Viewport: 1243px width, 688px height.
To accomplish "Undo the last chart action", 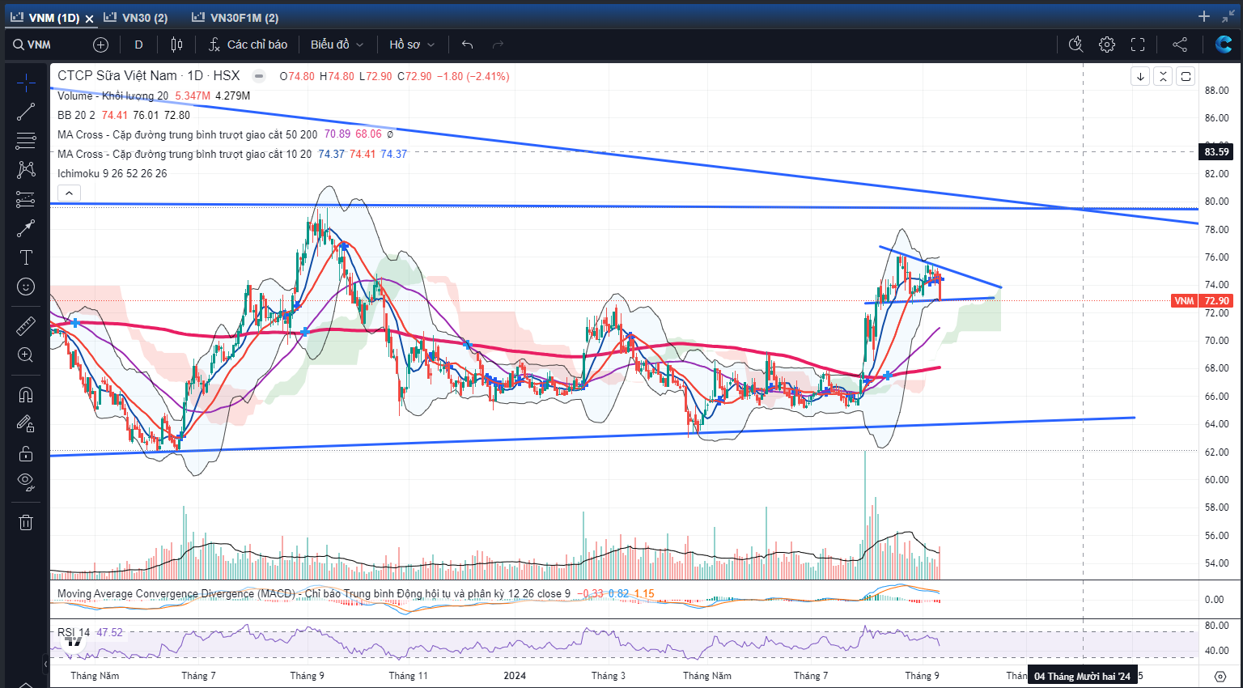I will point(467,45).
